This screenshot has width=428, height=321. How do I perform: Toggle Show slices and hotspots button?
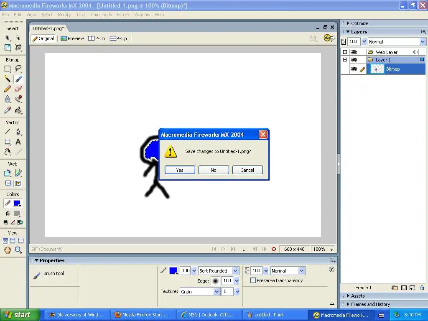click(x=18, y=183)
